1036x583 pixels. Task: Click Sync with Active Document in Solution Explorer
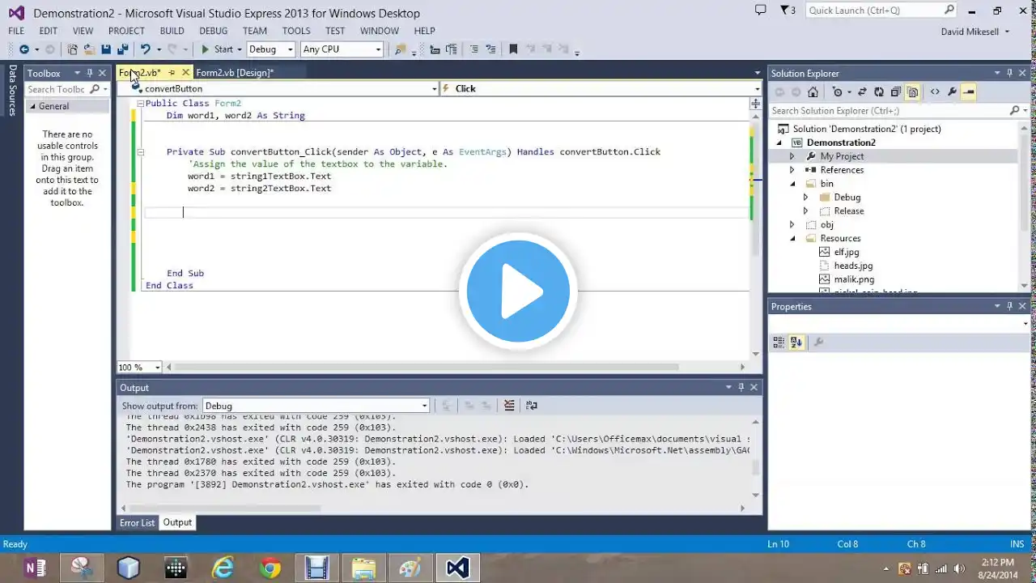tap(862, 92)
